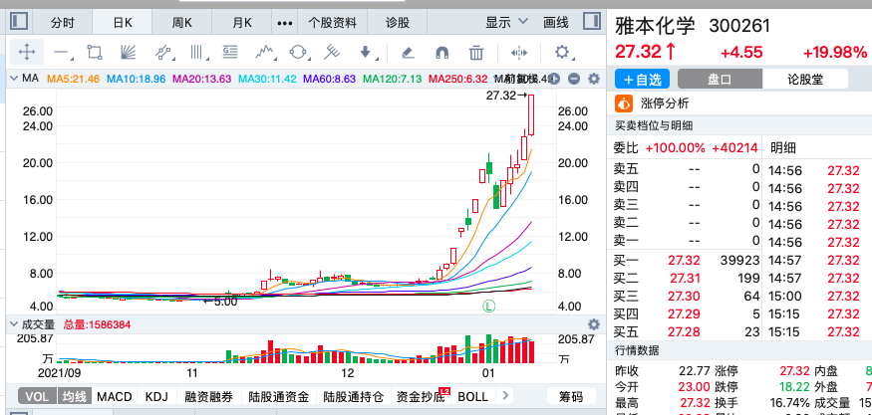Toggle the 均线 moving average overlay
This screenshot has width=872, height=415.
point(75,396)
